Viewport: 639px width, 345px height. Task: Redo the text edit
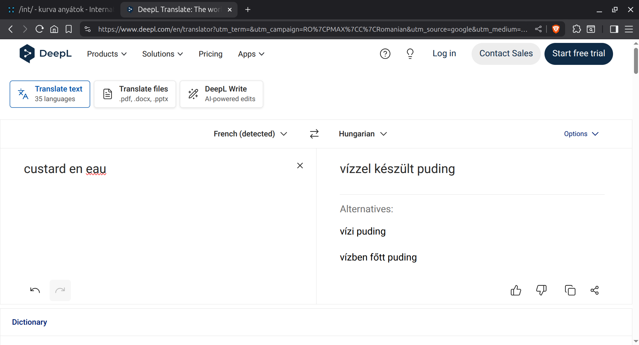pos(60,290)
